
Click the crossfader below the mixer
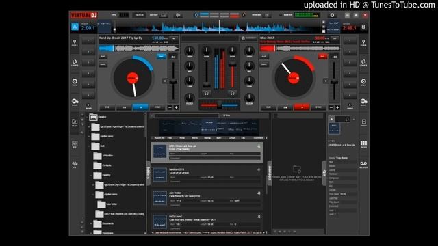[219, 105]
